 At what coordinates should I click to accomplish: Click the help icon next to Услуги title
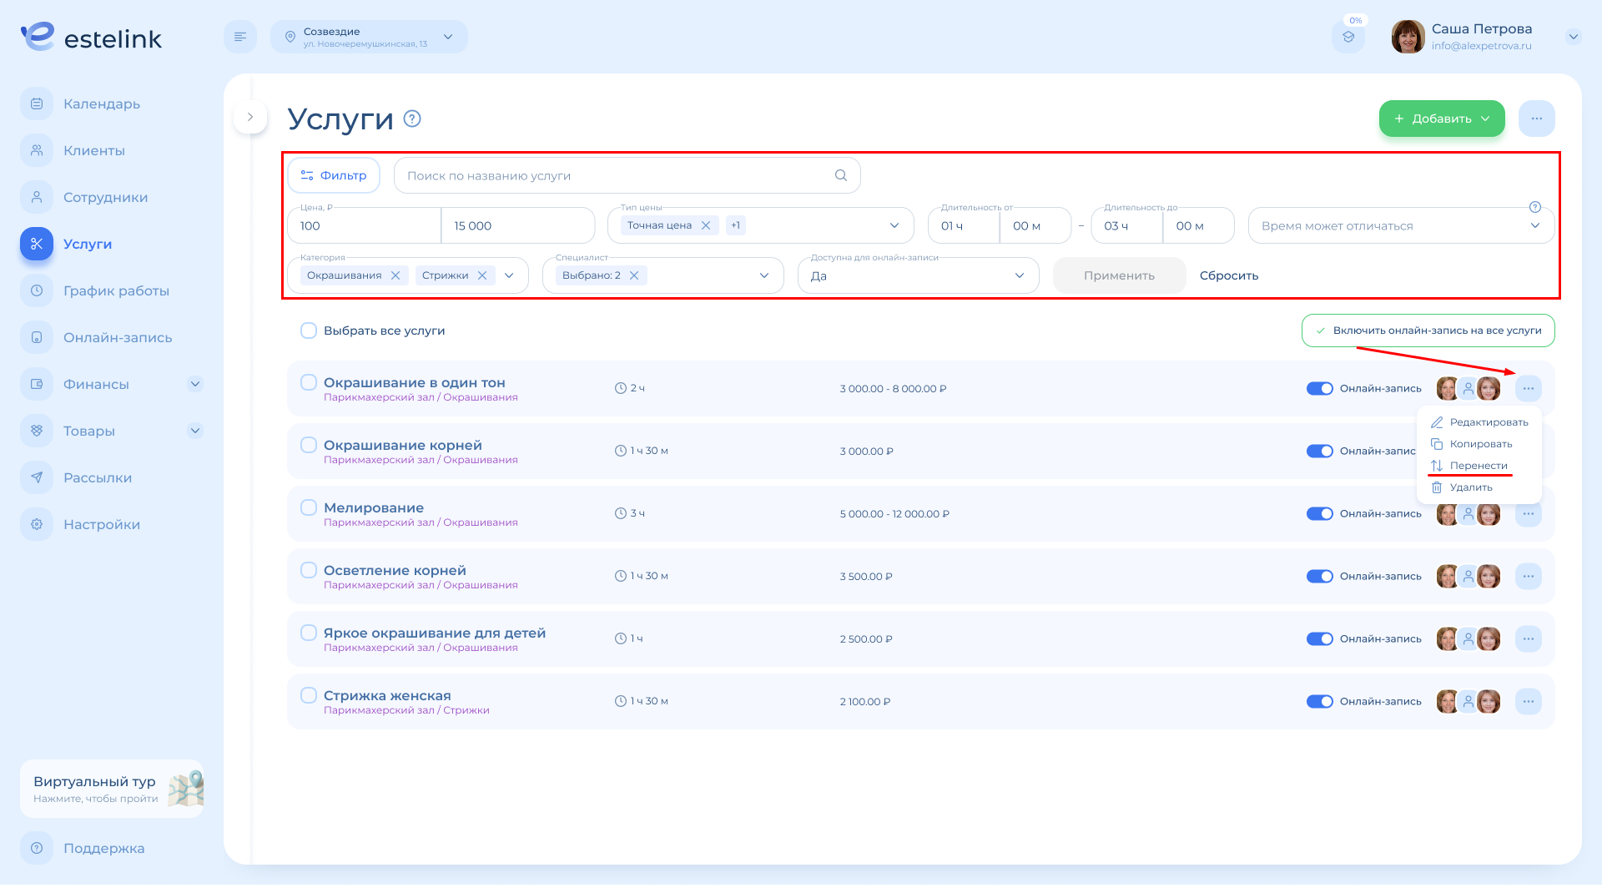(x=412, y=119)
